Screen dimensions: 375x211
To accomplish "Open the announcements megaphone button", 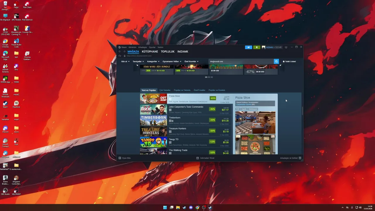I will [248, 47].
